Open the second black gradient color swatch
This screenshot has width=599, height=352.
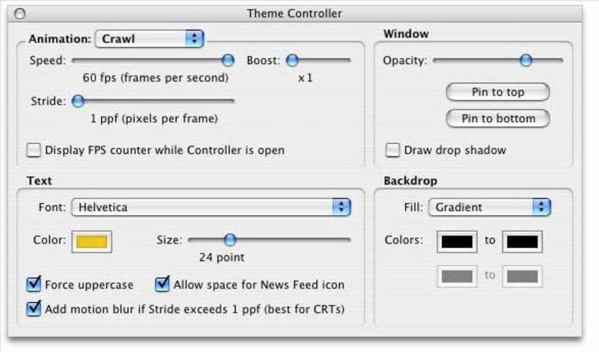[522, 242]
